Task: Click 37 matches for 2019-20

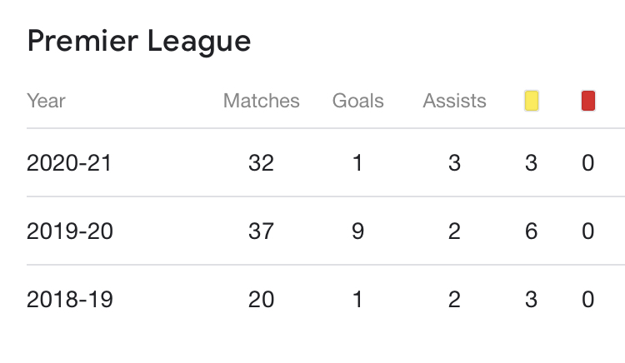Action: (x=261, y=231)
